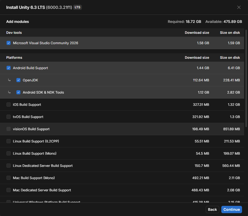Select Mac Build Support (Mono) checkbox

[x=9, y=178]
